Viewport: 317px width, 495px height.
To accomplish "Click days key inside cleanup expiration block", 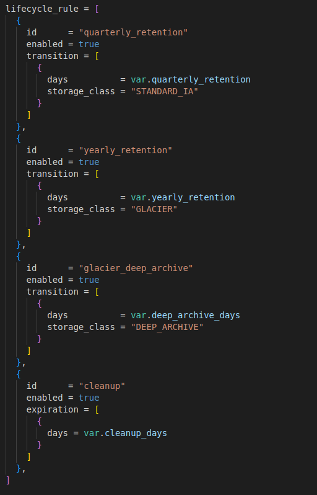I will pos(58,433).
